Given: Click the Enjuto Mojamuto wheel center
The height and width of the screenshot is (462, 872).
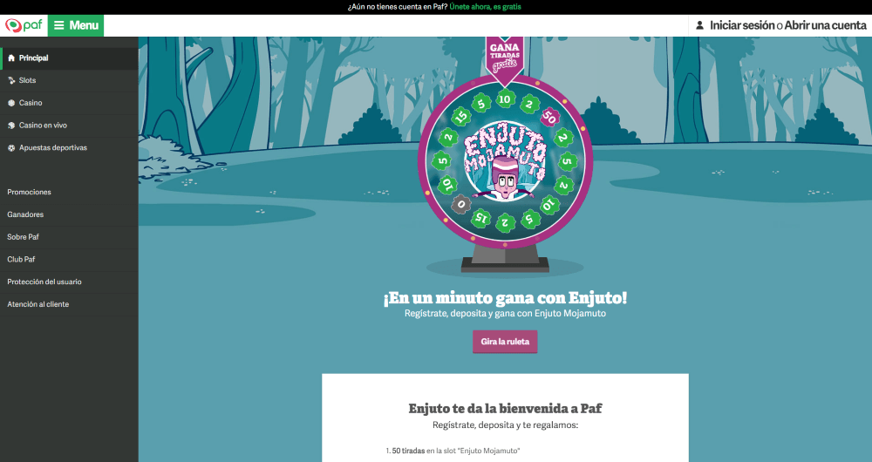Looking at the screenshot, I should (x=505, y=163).
